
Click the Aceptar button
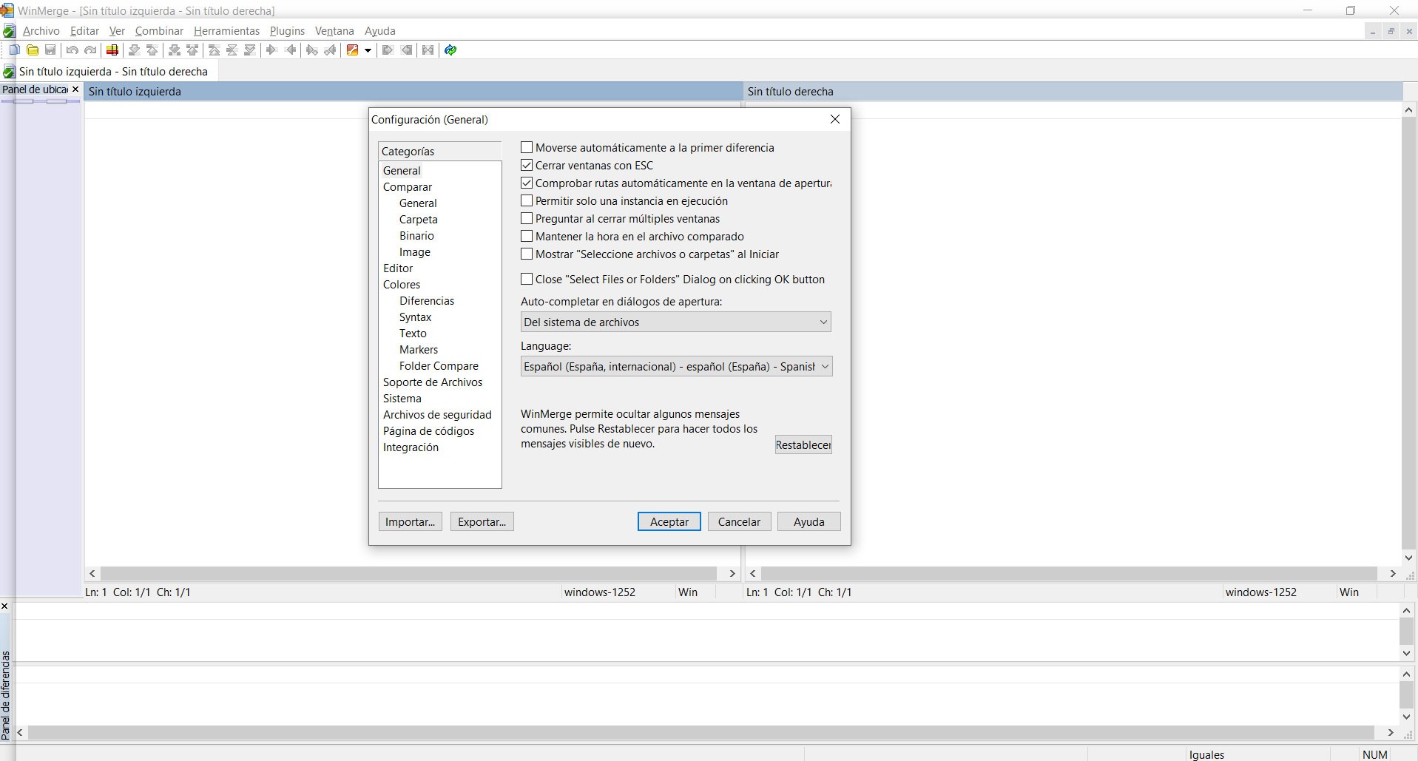669,522
